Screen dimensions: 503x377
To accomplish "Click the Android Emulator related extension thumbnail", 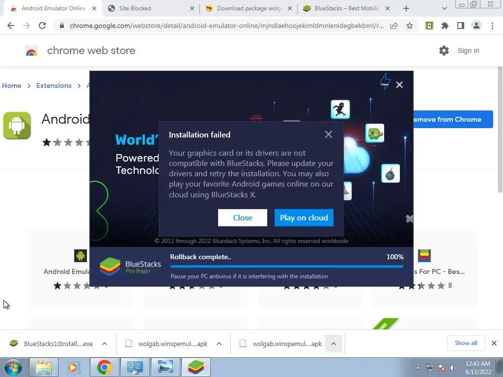I will point(80,255).
